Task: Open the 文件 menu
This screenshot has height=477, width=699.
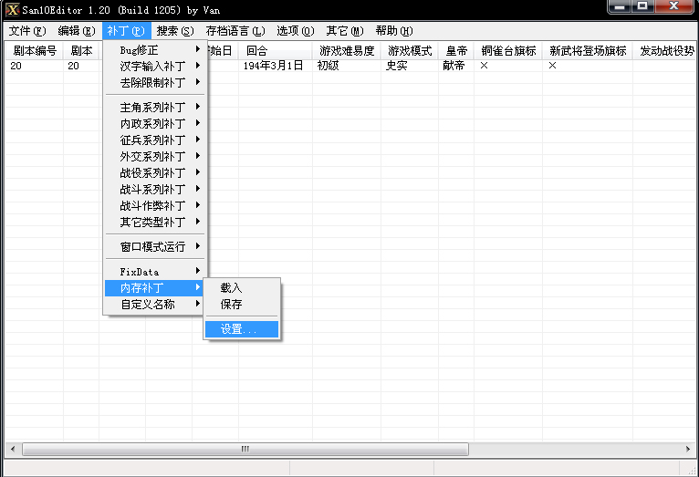Action: (26, 31)
